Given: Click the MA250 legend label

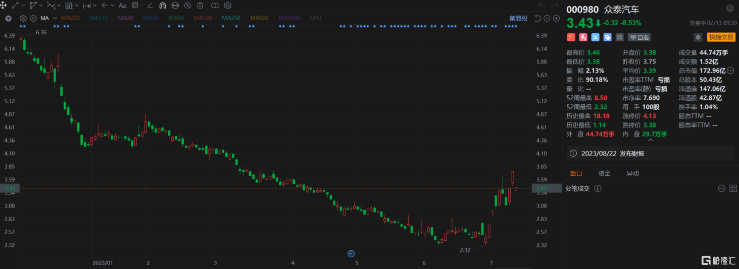Looking at the screenshot, I should tap(231, 18).
